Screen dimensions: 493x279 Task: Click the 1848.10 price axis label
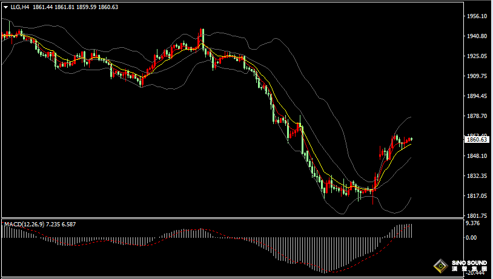477,156
